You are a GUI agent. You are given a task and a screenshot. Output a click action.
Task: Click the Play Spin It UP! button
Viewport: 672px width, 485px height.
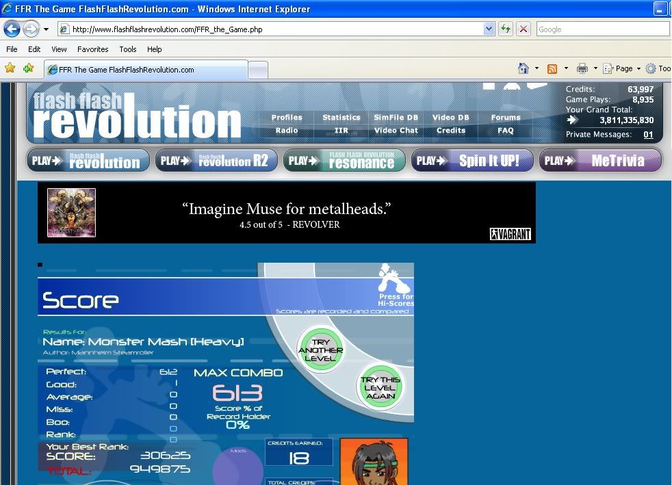point(471,161)
